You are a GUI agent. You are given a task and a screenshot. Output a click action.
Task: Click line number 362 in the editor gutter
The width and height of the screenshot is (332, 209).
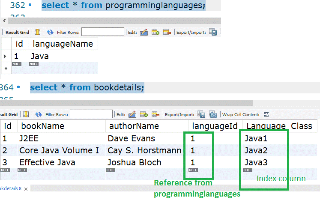point(18,5)
